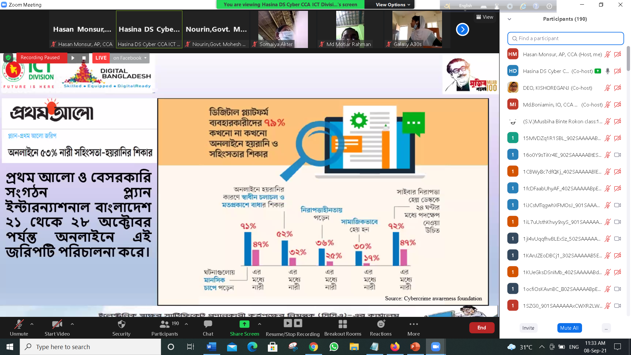The height and width of the screenshot is (355, 631).
Task: Click the help question mark icon in the top floating bar
Action: [536, 6]
